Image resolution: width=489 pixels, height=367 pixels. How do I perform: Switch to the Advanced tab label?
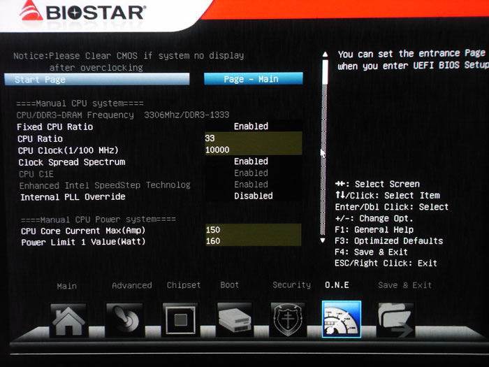point(131,285)
